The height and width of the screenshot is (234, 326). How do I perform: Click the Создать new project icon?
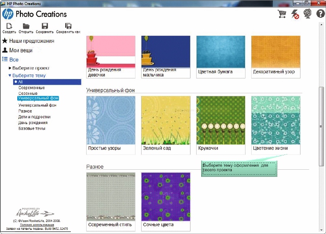pyautogui.click(x=9, y=28)
